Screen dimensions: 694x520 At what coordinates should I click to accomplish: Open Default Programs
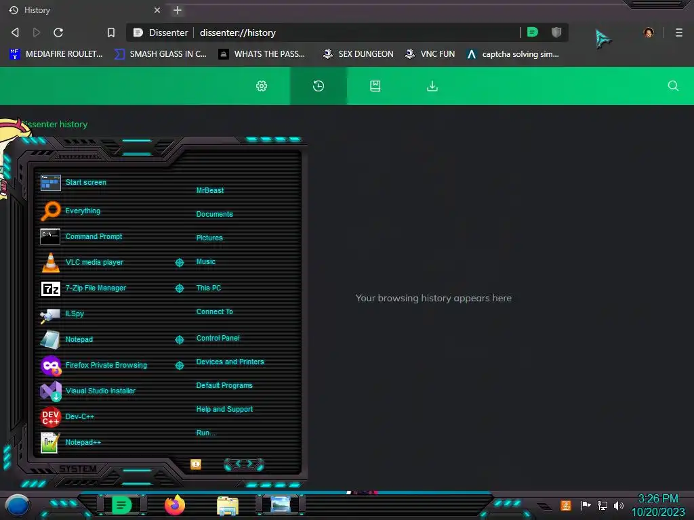coord(224,385)
